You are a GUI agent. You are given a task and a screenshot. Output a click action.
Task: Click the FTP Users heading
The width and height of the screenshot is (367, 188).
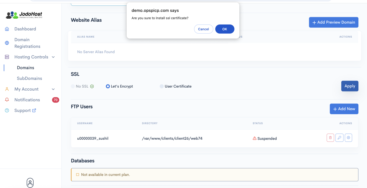82,107
